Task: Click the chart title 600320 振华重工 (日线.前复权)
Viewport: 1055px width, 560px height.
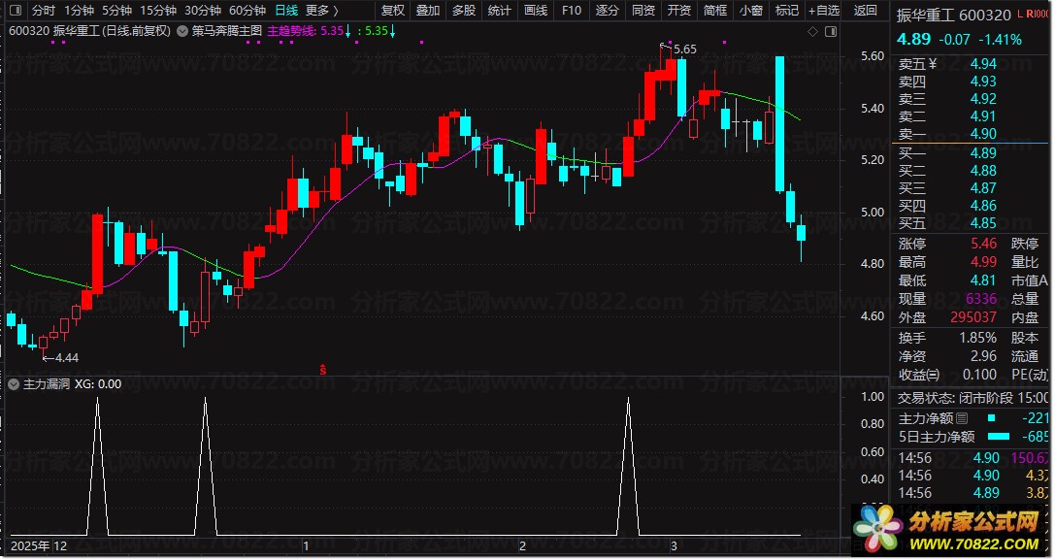Action: point(89,31)
